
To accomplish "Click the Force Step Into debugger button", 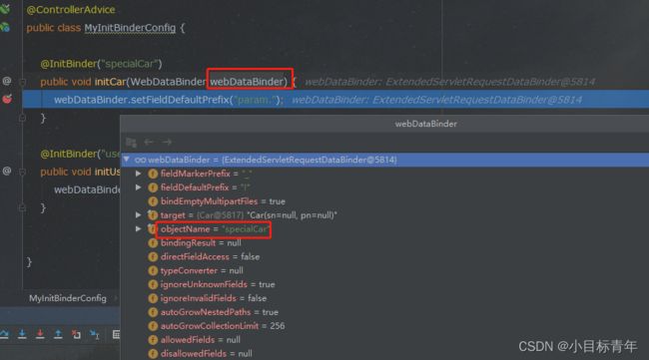I will (x=40, y=334).
